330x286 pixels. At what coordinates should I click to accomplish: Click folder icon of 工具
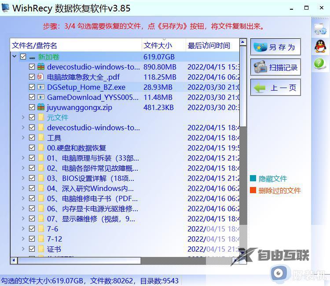(x=41, y=137)
